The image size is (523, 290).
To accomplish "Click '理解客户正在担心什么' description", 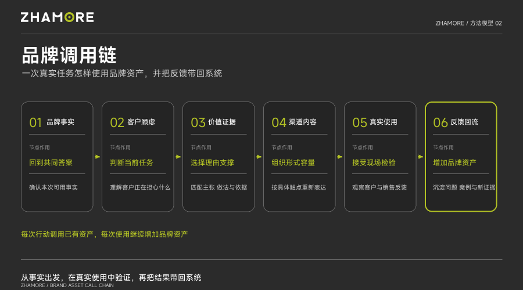I will coord(140,187).
